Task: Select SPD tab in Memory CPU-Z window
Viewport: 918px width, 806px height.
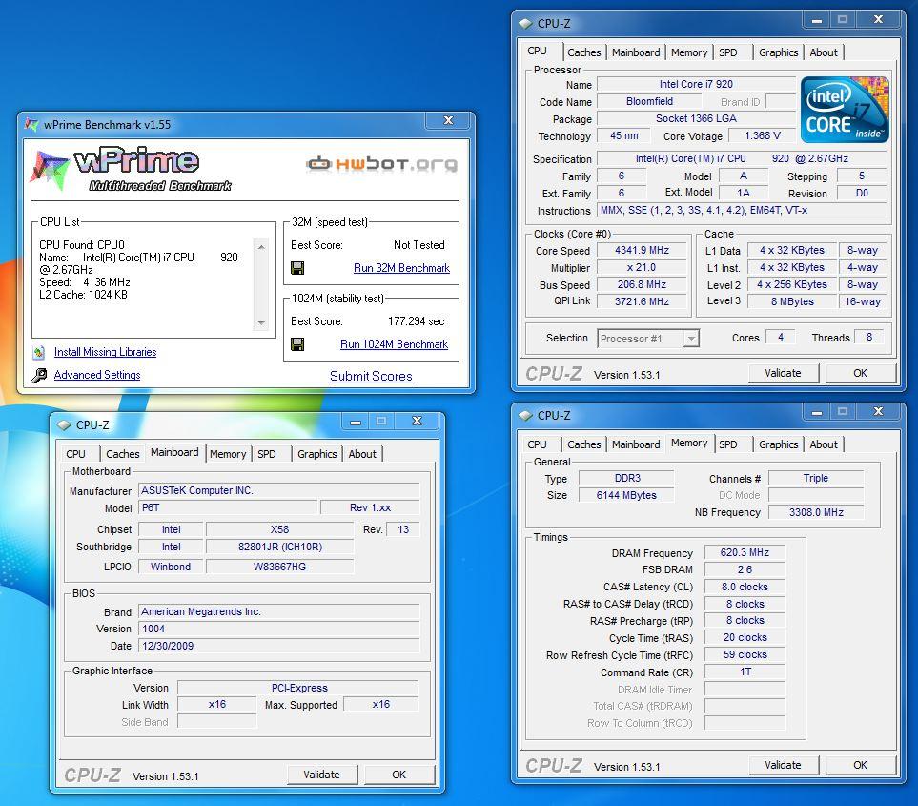Action: [x=727, y=444]
